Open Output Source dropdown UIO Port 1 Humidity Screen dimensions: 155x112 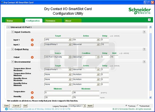click(58, 57)
